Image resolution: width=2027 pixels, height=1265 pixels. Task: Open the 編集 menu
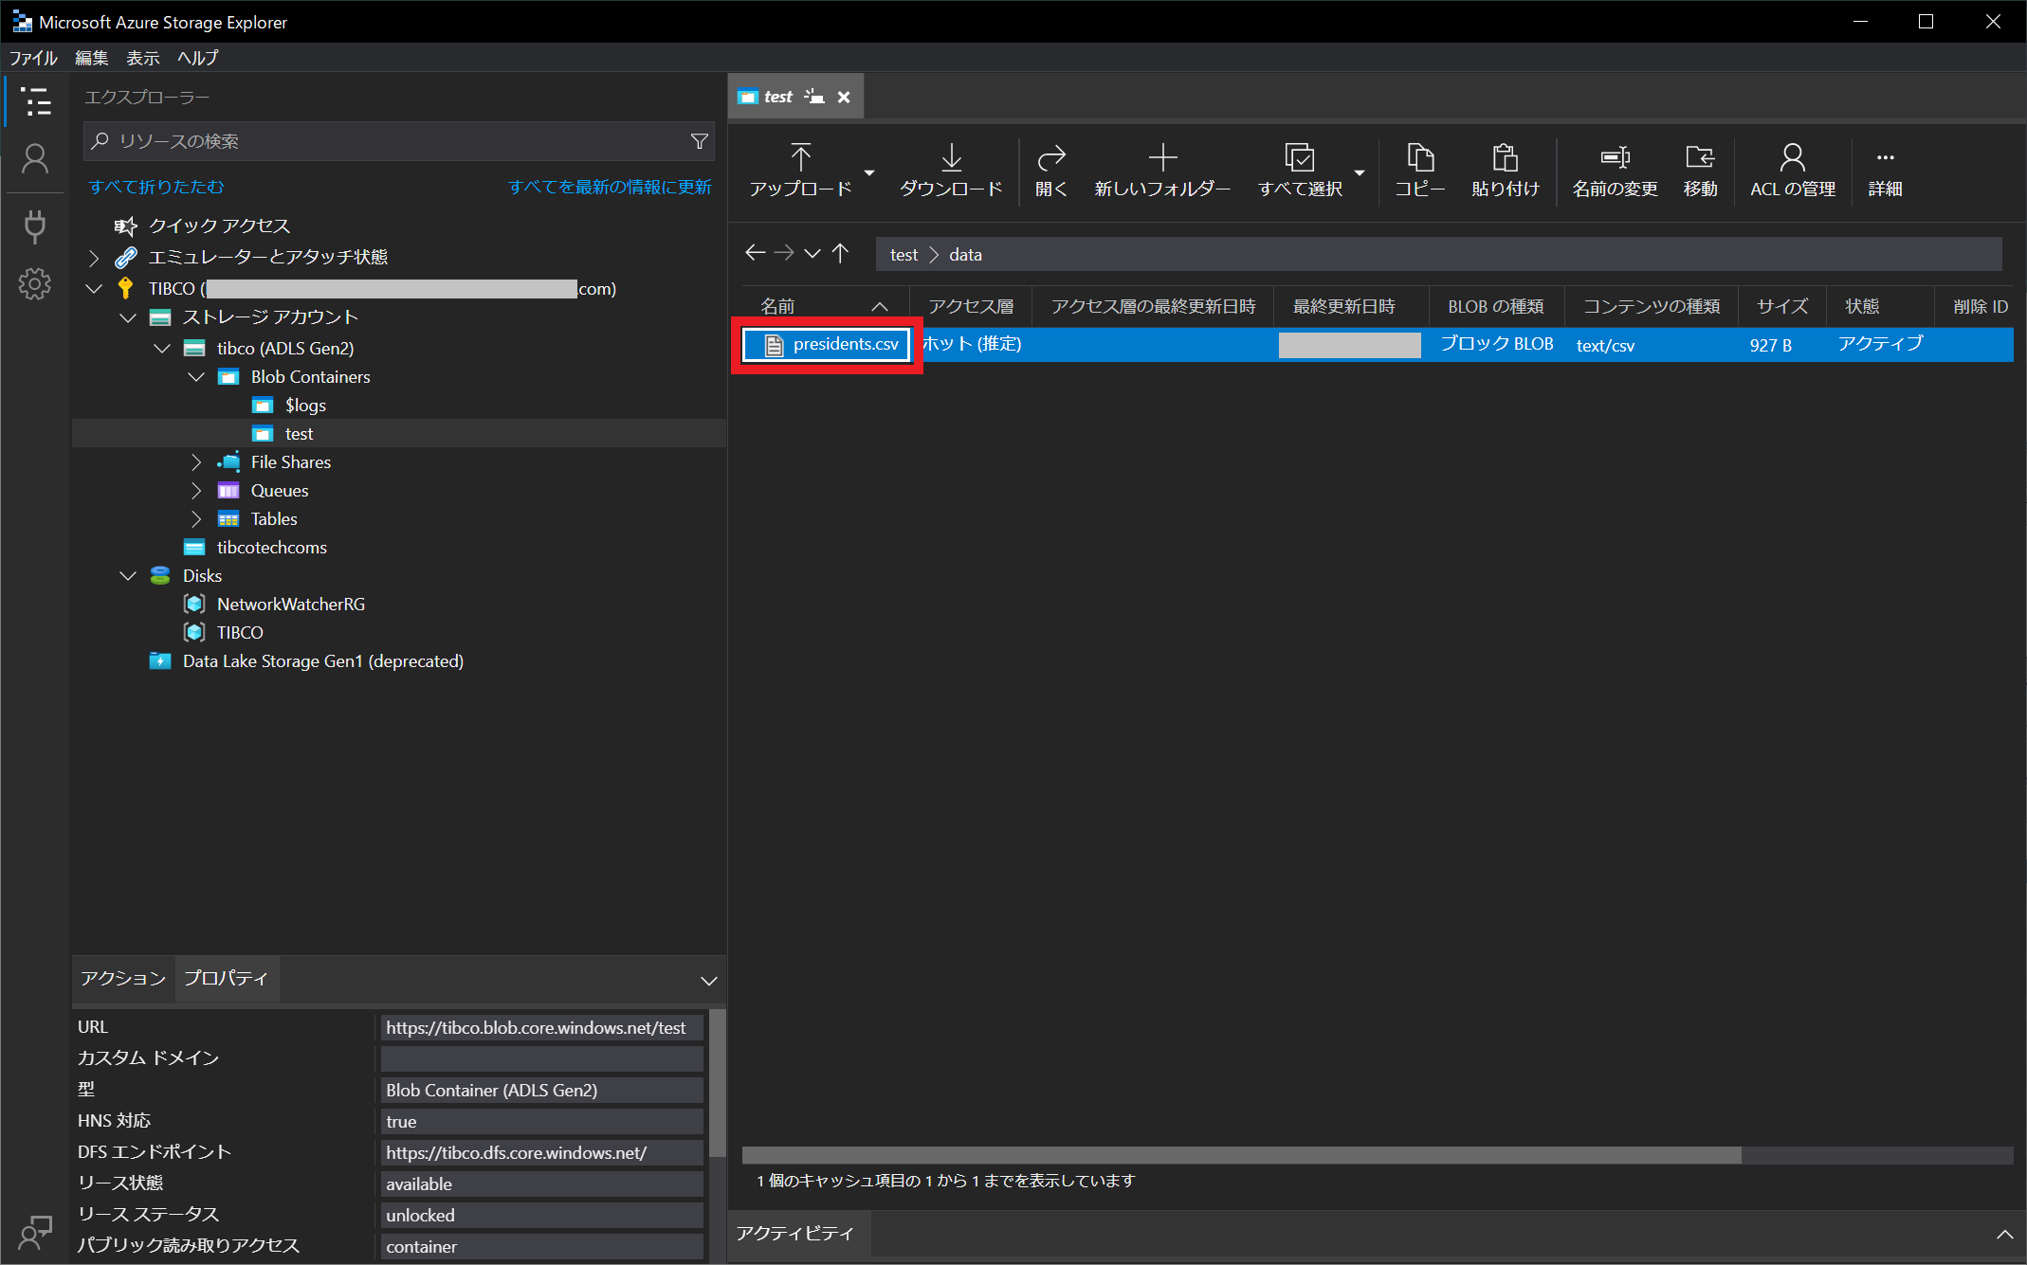coord(91,58)
